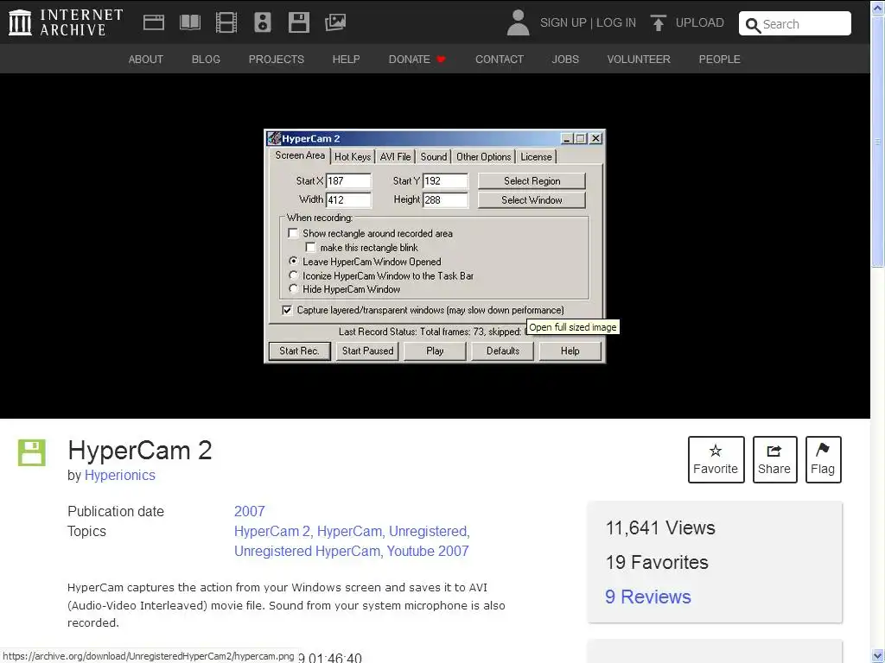The width and height of the screenshot is (885, 663).
Task: Open the 2007 publication date link
Action: tap(250, 511)
